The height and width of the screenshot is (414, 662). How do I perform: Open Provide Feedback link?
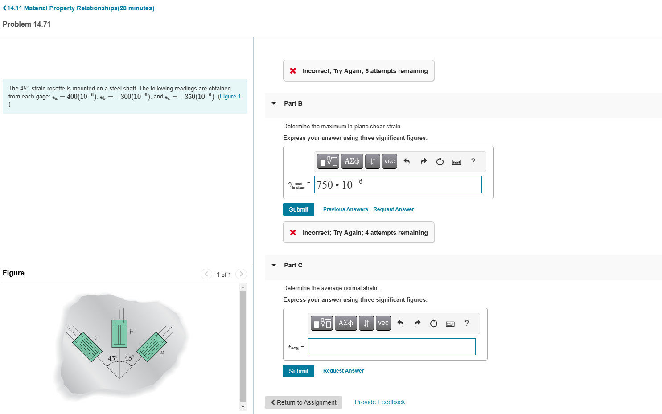coord(380,402)
